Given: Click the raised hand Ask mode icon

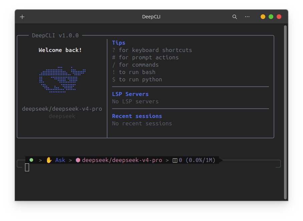Looking at the screenshot, I should [49, 160].
